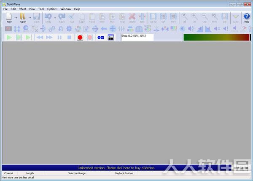Image resolution: width=253 pixels, height=181 pixels.
Task: Click the Fade In rising ramp icon
Action: pos(200,29)
